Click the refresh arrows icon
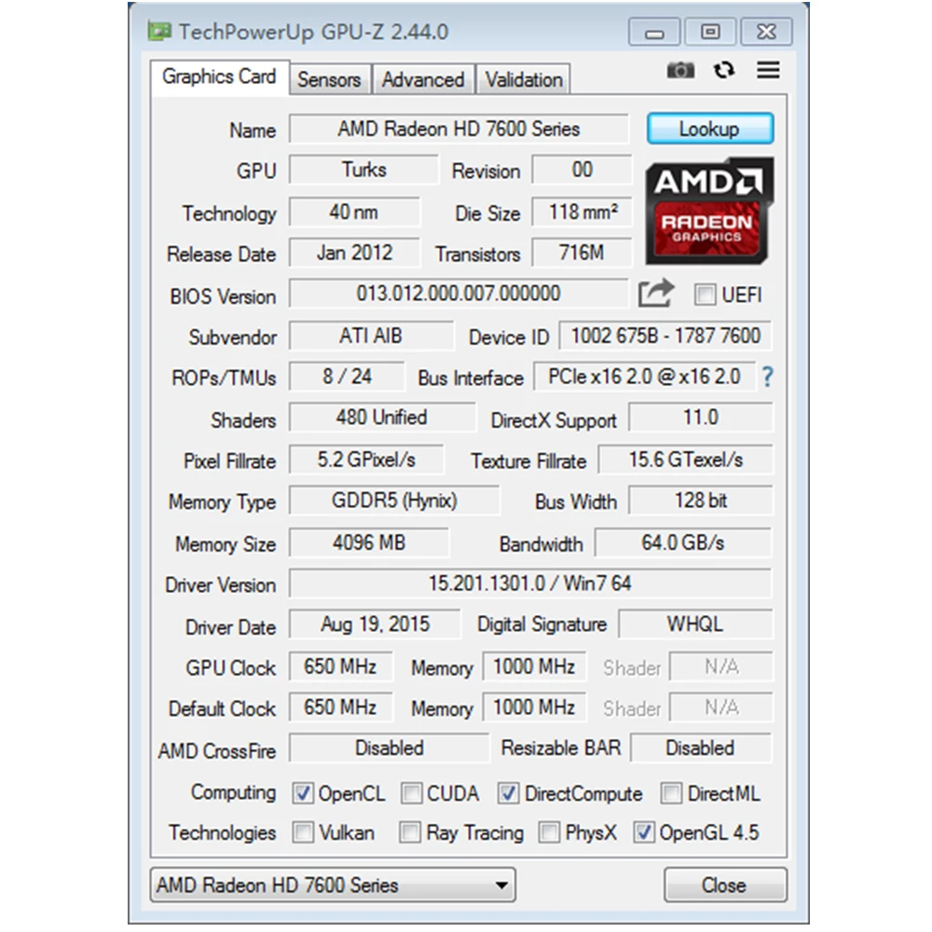The width and height of the screenshot is (932, 932). [723, 70]
